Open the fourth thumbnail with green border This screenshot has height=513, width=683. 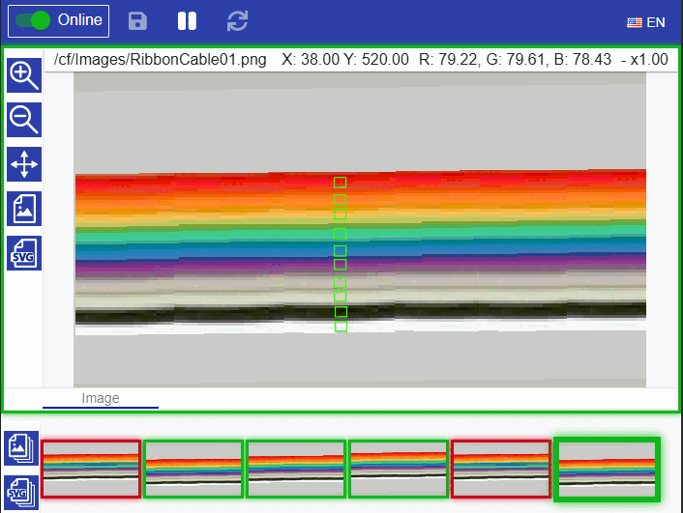(x=399, y=469)
